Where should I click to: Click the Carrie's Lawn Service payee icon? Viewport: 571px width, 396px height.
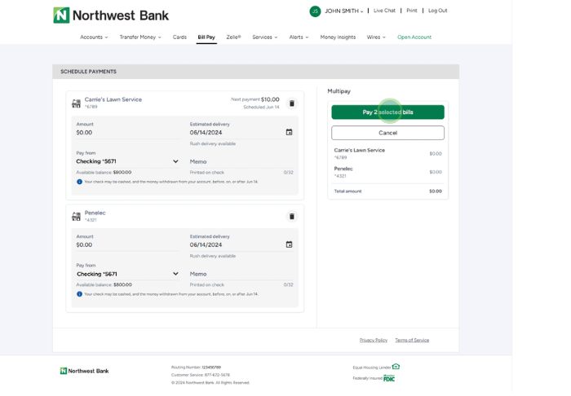pyautogui.click(x=77, y=103)
